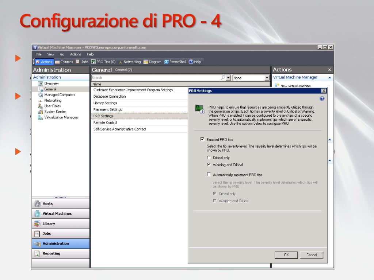
Task: Open the Go menu
Action: point(62,54)
